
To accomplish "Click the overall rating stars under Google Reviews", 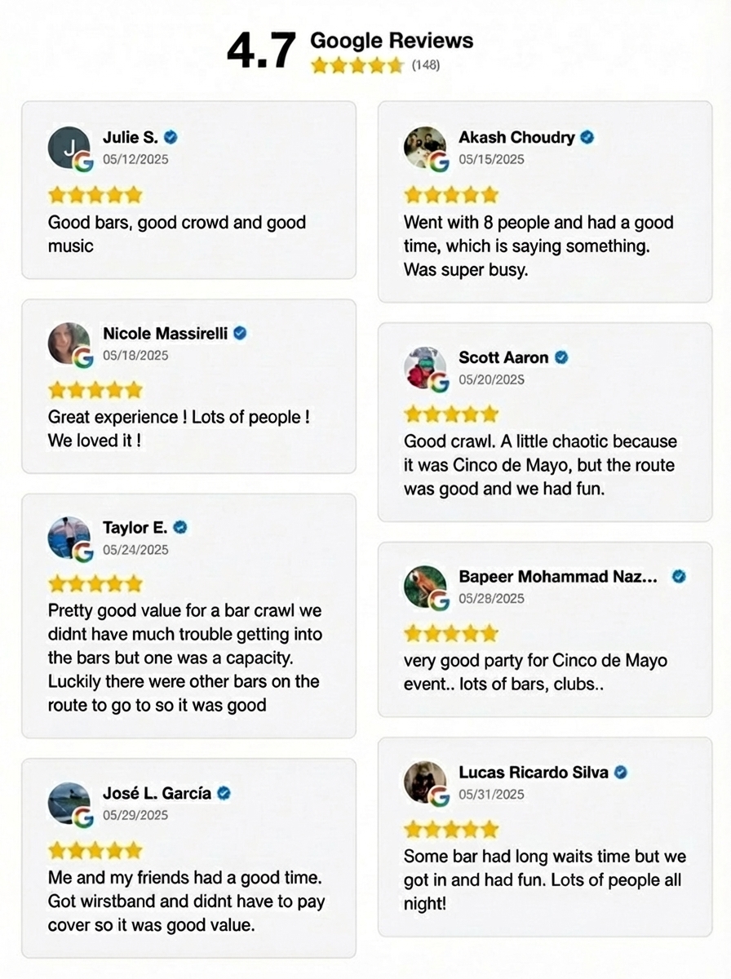I will [357, 65].
